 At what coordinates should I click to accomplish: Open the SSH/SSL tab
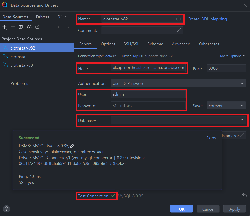click(x=131, y=44)
